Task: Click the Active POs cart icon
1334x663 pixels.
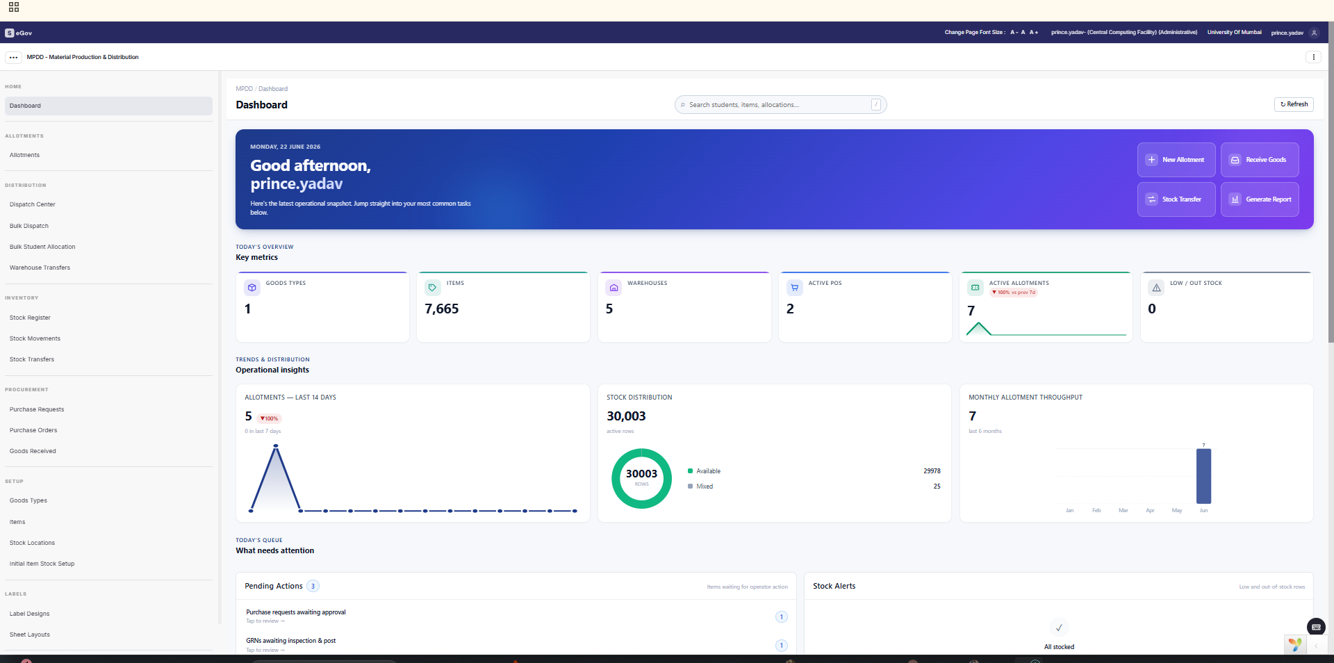Action: click(x=795, y=288)
